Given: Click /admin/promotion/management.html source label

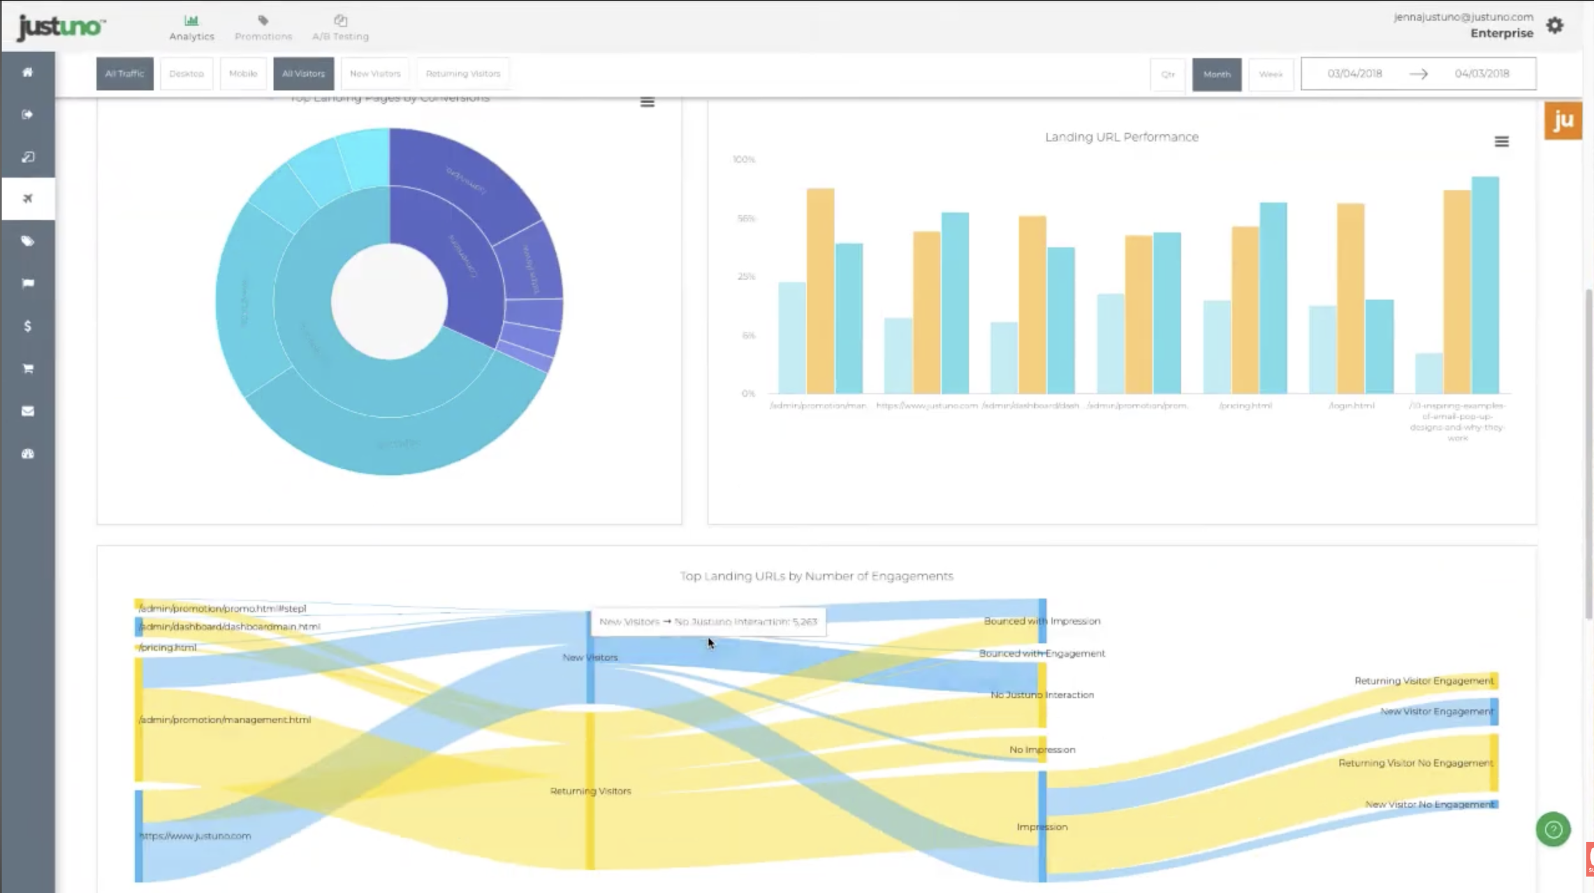Looking at the screenshot, I should [225, 720].
